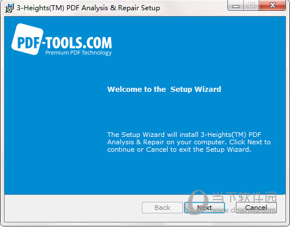
Task: Click the installer icon in the title bar
Action: click(x=9, y=8)
